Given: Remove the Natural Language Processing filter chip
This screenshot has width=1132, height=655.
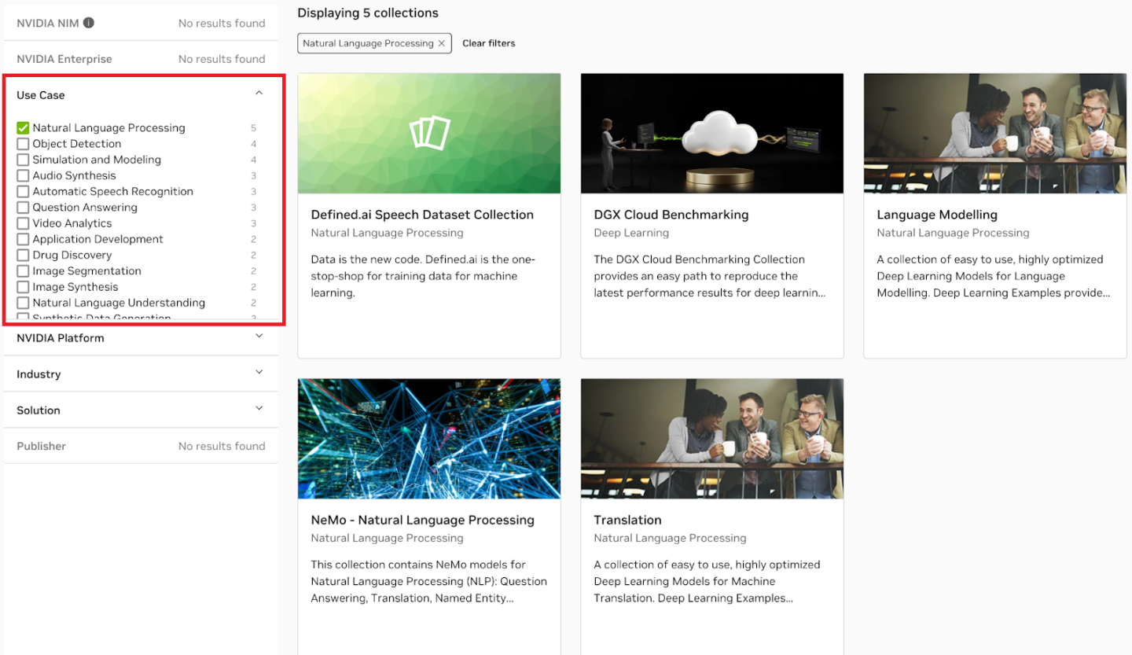Looking at the screenshot, I should [x=442, y=43].
